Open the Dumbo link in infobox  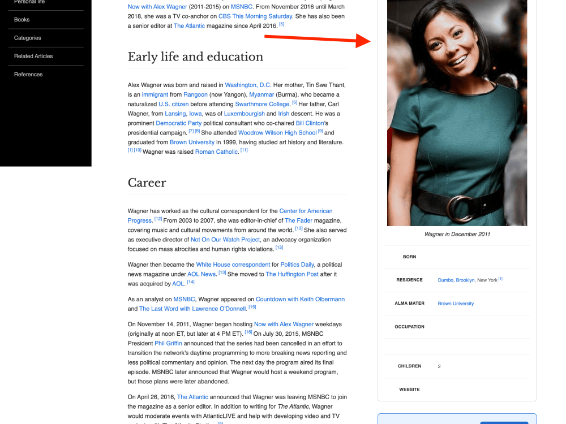tap(444, 279)
